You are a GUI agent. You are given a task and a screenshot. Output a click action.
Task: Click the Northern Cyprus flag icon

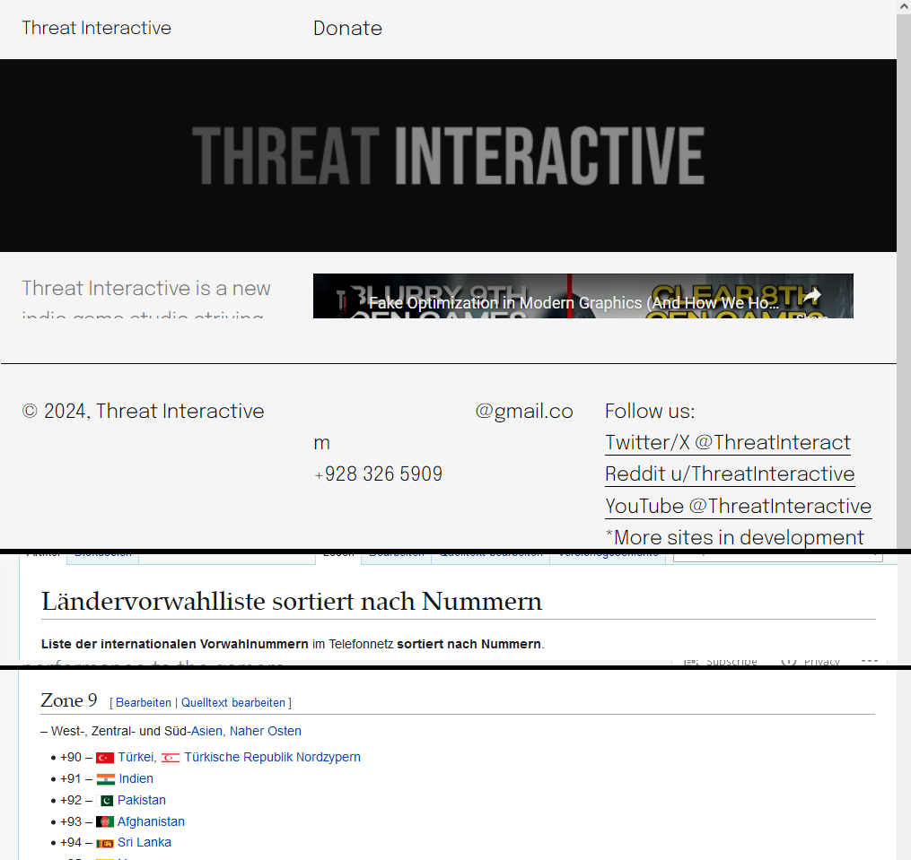click(171, 758)
